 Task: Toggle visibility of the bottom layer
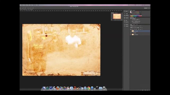[x=131, y=35]
